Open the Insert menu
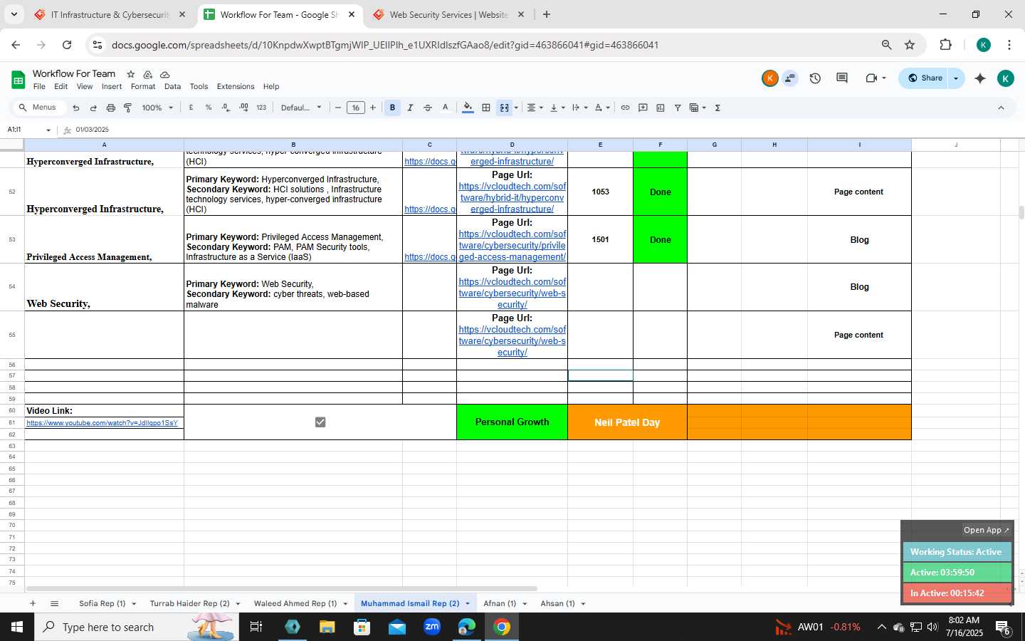Screen dimensions: 1025x641 (x=112, y=86)
